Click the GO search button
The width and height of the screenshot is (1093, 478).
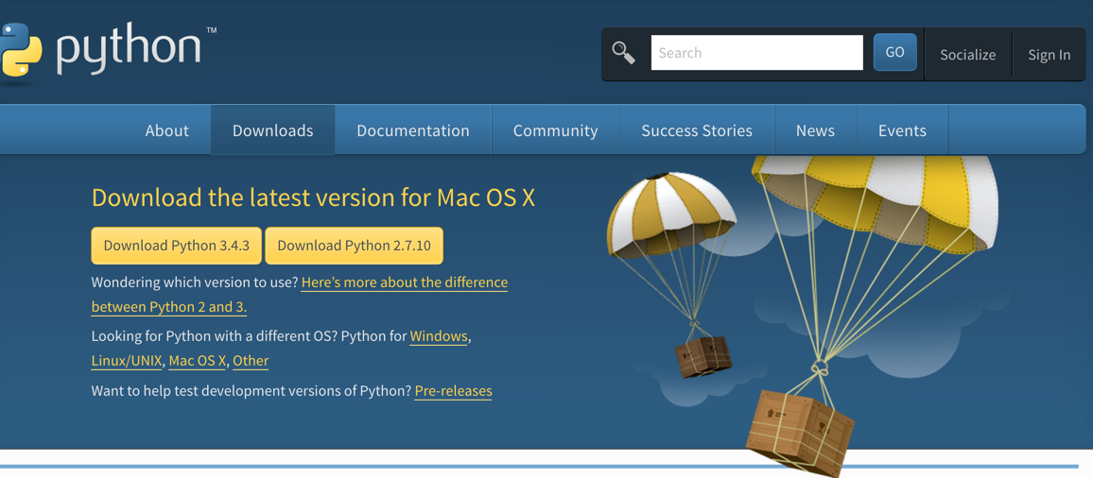[895, 52]
